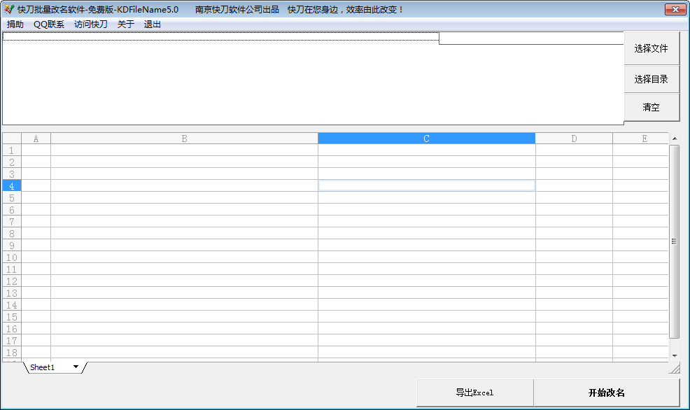Click the select-all corner cell of grid

[x=12, y=139]
